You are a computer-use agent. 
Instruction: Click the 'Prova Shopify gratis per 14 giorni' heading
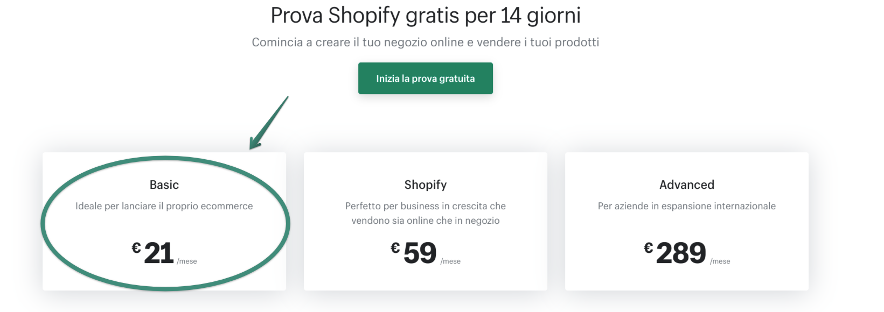pyautogui.click(x=426, y=16)
